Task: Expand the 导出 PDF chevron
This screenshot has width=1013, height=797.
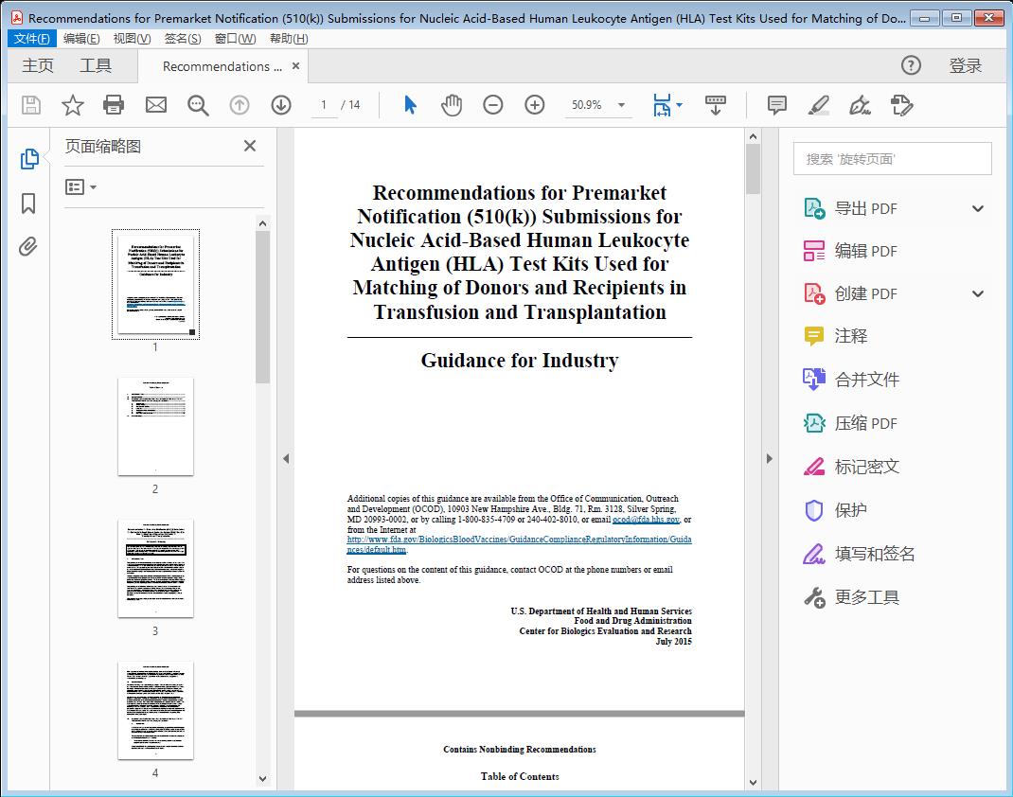Action: (x=976, y=207)
